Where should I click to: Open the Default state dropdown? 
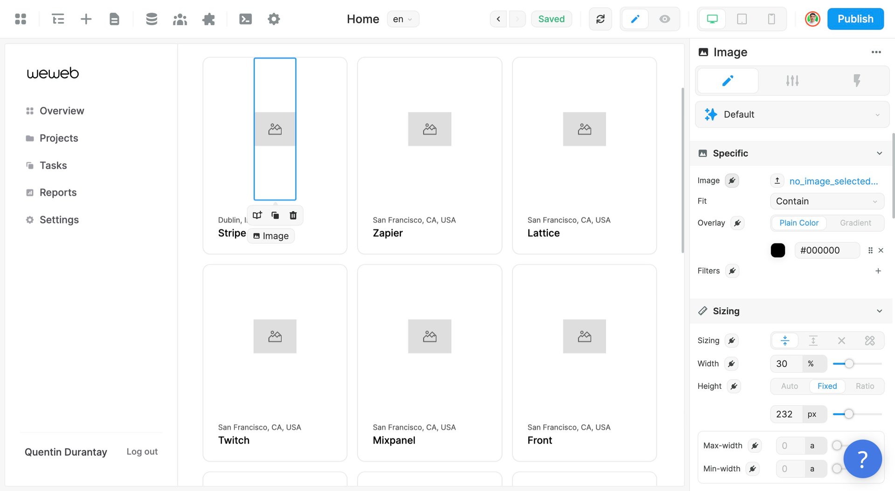pyautogui.click(x=792, y=114)
